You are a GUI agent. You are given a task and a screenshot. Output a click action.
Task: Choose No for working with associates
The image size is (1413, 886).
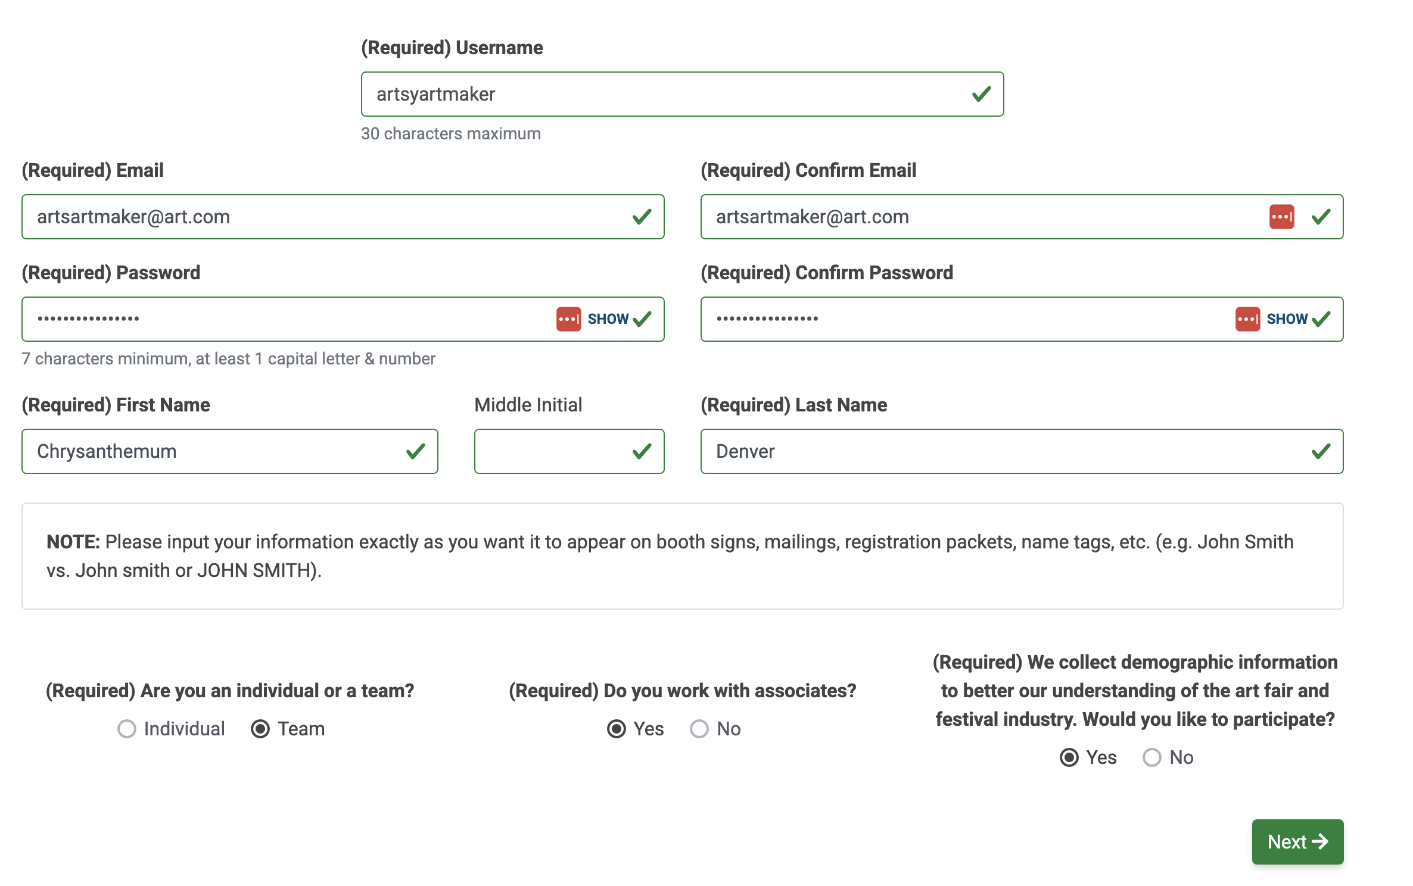(x=699, y=729)
